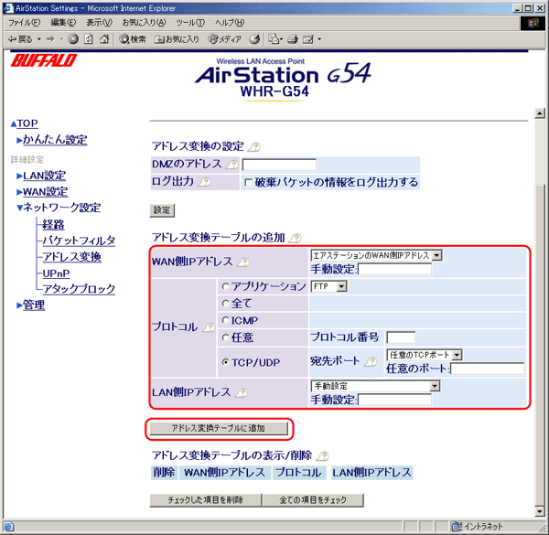Open the Mail button dropdown arrow
Screen dimensions: 549x535
pyautogui.click(x=281, y=39)
